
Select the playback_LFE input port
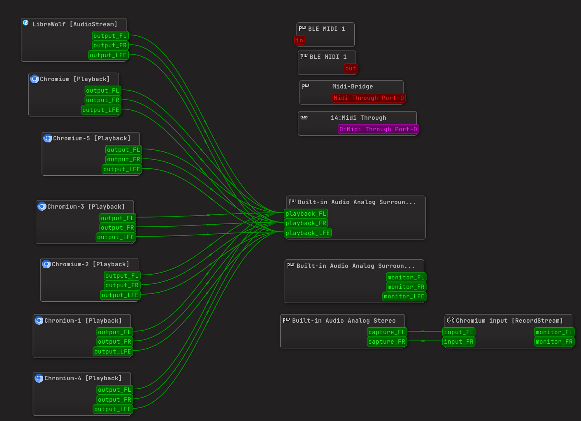(308, 233)
